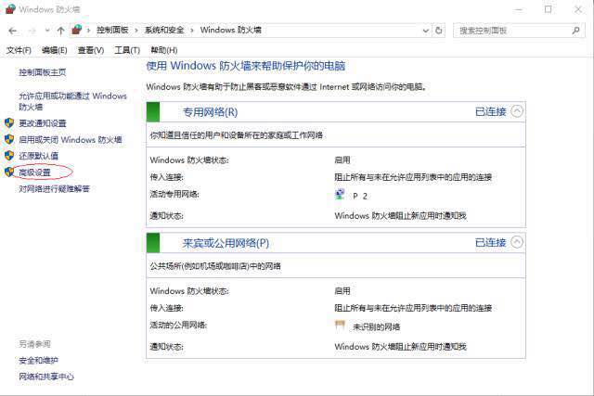Open 启用或关闭 Windows 防火墙 link
The image size is (594, 396).
click(71, 139)
